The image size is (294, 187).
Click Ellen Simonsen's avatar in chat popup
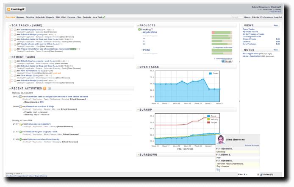coord(221,140)
